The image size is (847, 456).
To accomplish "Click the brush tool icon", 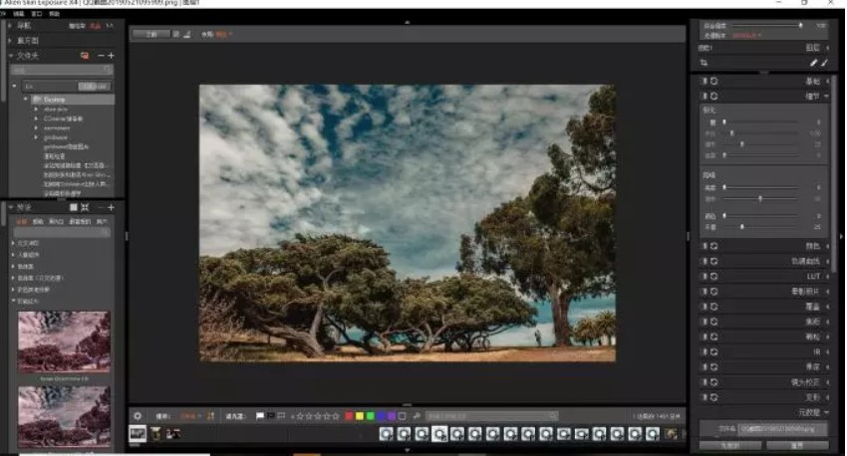I will pyautogui.click(x=813, y=62).
